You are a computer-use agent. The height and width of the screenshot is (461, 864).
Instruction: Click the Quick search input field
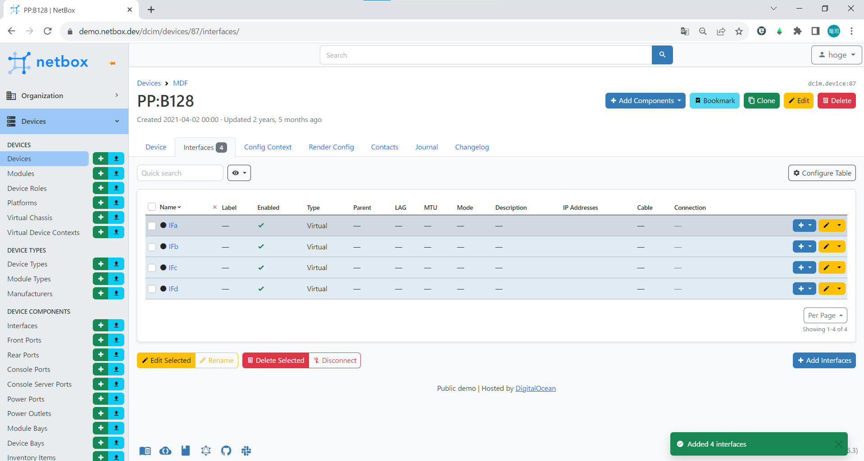(x=180, y=173)
